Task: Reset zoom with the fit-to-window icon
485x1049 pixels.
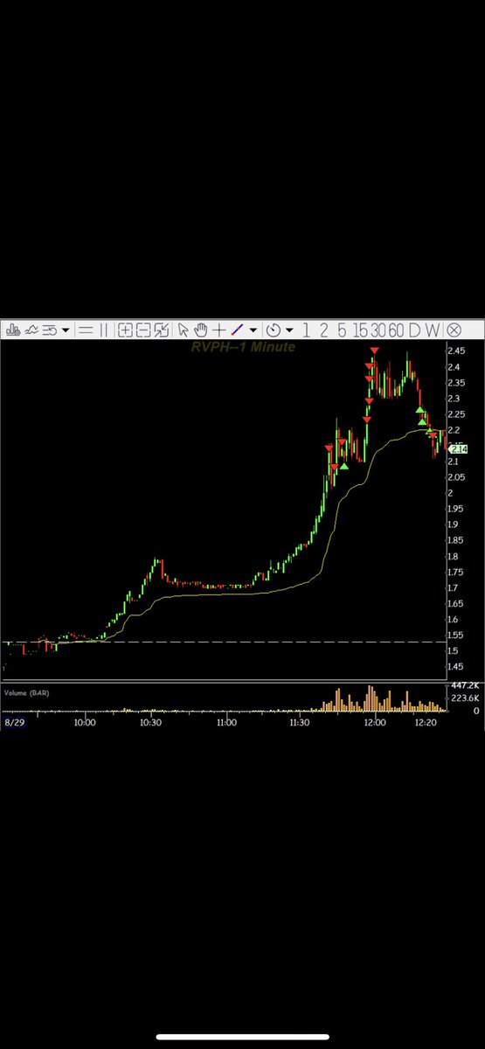Action: [162, 330]
